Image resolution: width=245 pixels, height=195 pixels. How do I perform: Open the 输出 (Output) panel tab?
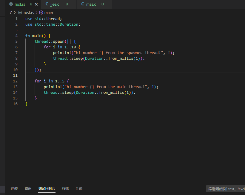point(28,189)
